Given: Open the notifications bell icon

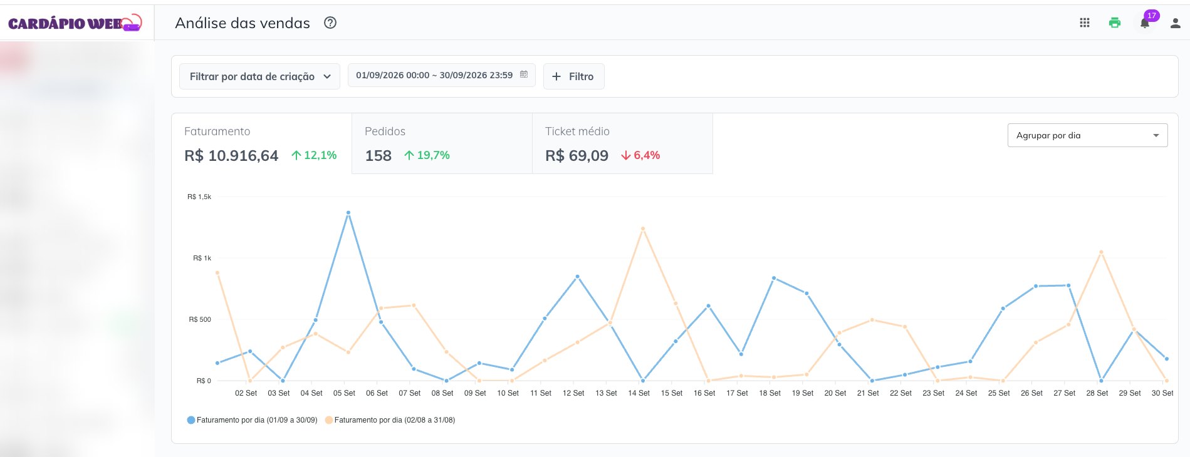Looking at the screenshot, I should 1145,23.
